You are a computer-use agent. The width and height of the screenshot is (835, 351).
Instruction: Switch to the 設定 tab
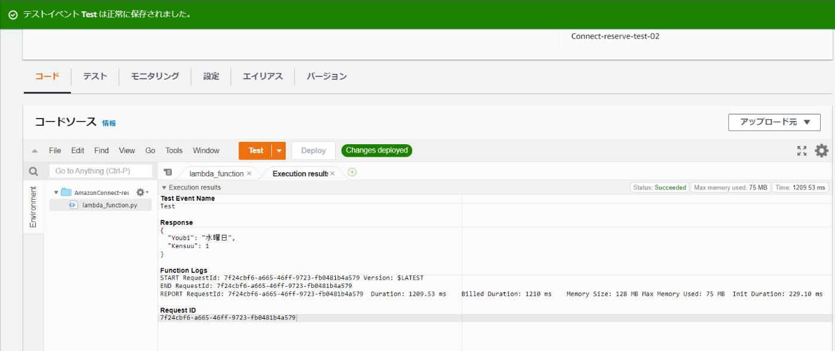[211, 76]
